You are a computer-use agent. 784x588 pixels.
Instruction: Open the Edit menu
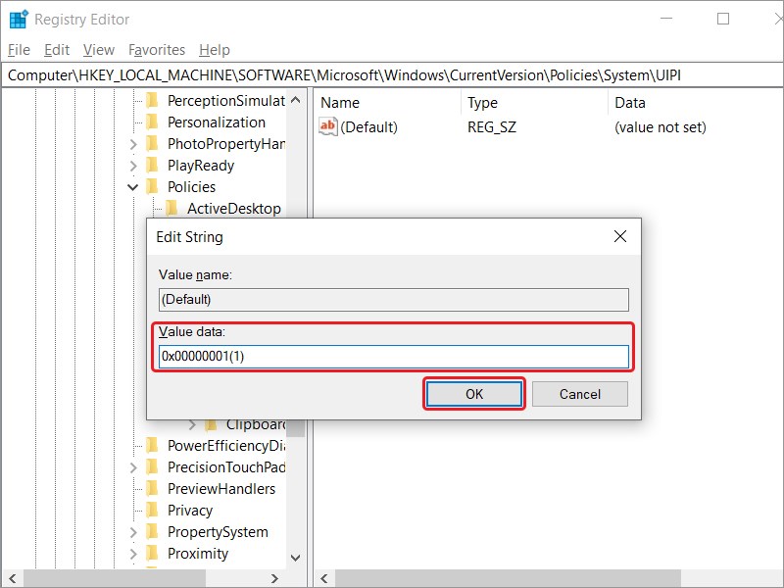(x=57, y=50)
